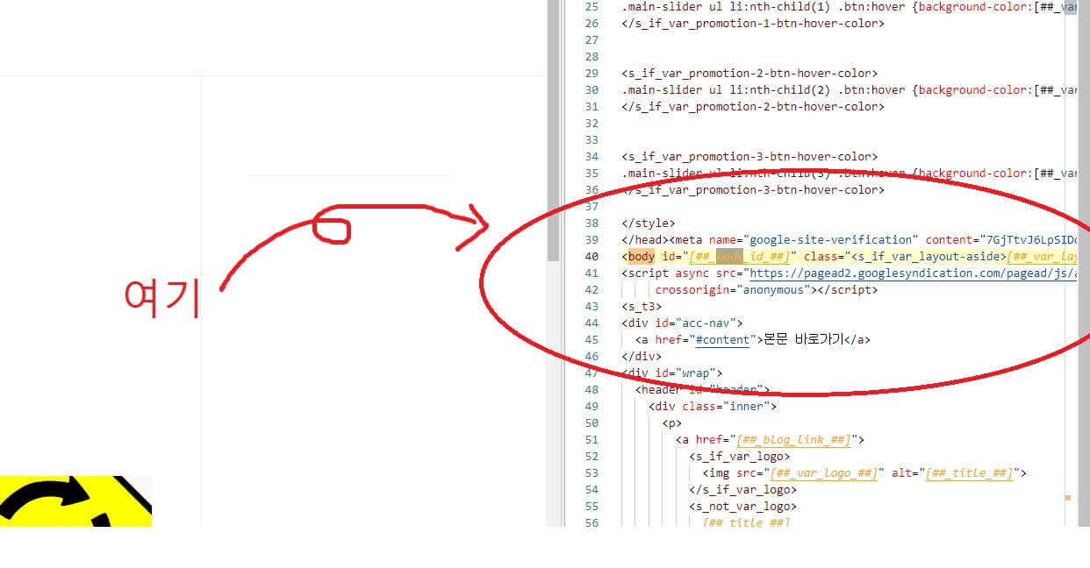Click the <div id="acc-nav"> line
Screen dimensions: 1090x568
[x=682, y=323]
